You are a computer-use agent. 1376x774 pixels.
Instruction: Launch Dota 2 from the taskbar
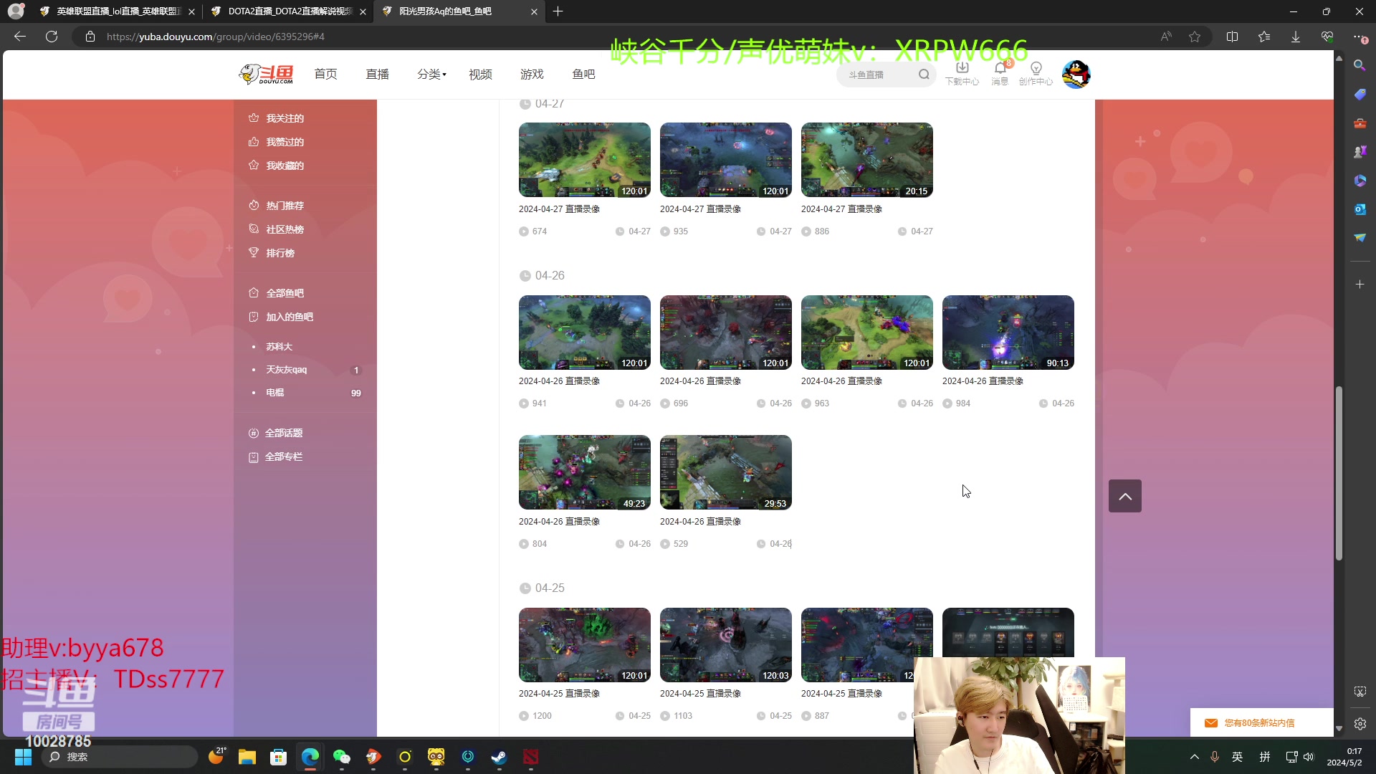coord(531,757)
